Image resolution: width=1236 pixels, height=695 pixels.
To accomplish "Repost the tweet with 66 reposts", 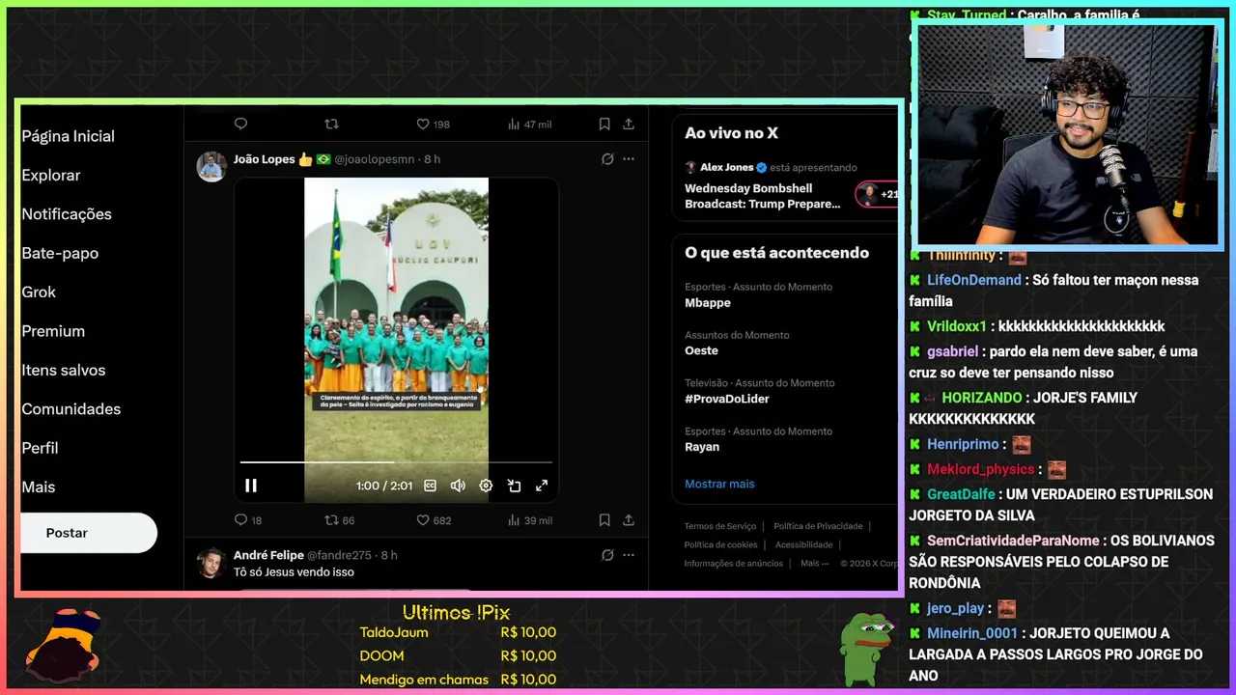I will 339,520.
